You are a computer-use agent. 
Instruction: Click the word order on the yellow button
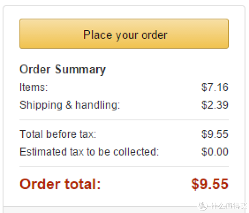pos(154,35)
